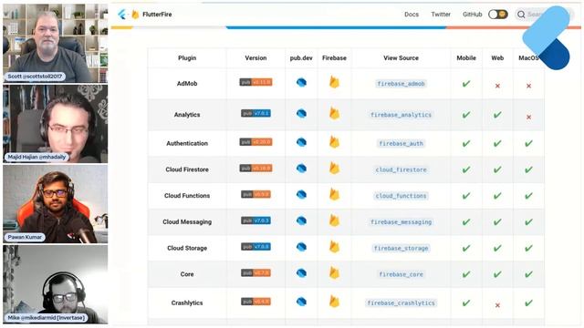584x328 pixels.
Task: Open the Docs navigation link
Action: point(412,15)
